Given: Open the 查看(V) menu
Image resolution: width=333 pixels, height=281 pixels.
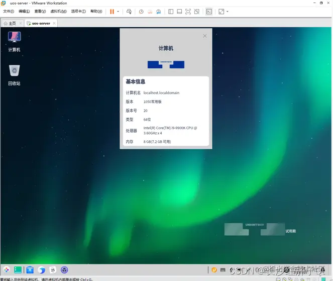Looking at the screenshot, I should click(x=40, y=11).
